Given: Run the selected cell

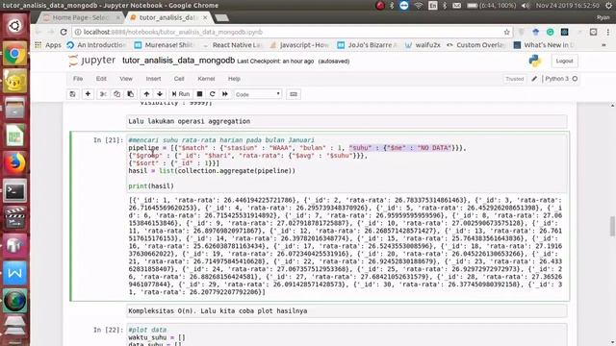Looking at the screenshot, I should click(181, 94).
